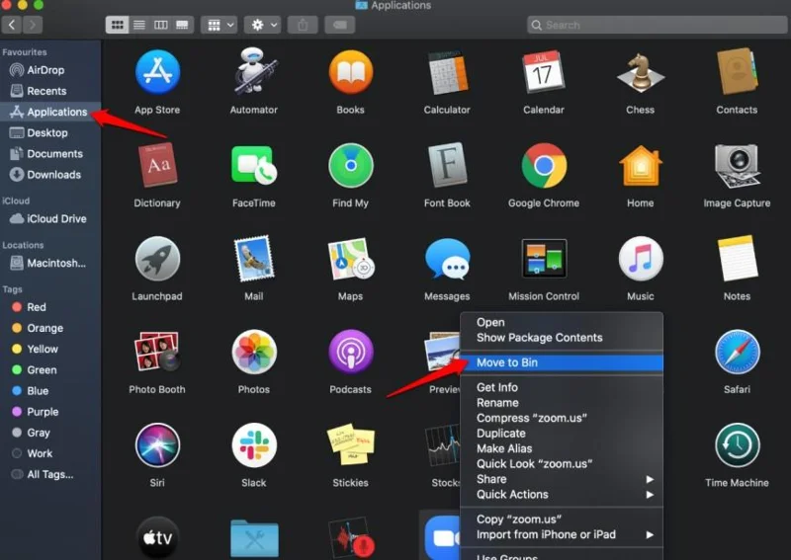Select the Apple TV app icon
Screen dimensions: 791x560
click(157, 537)
